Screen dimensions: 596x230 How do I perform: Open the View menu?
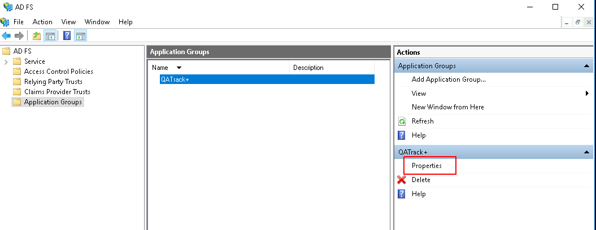[69, 22]
